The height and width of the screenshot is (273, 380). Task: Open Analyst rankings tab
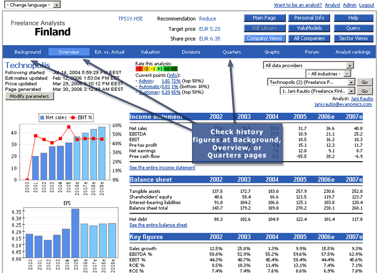click(353, 52)
